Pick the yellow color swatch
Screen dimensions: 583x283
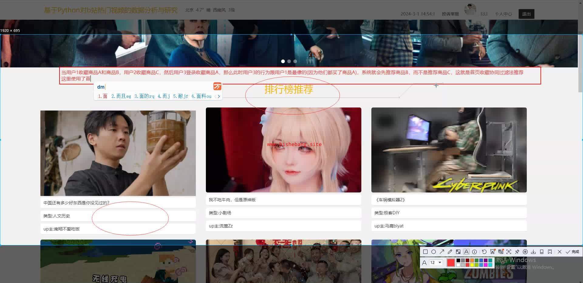tap(472, 265)
